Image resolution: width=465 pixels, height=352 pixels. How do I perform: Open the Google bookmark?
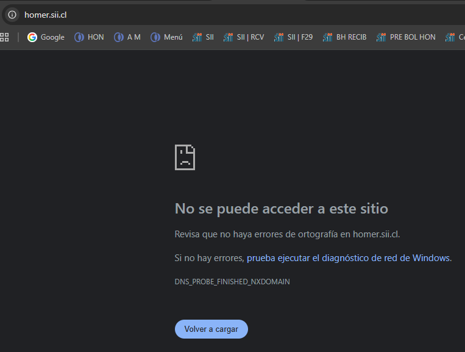[46, 37]
